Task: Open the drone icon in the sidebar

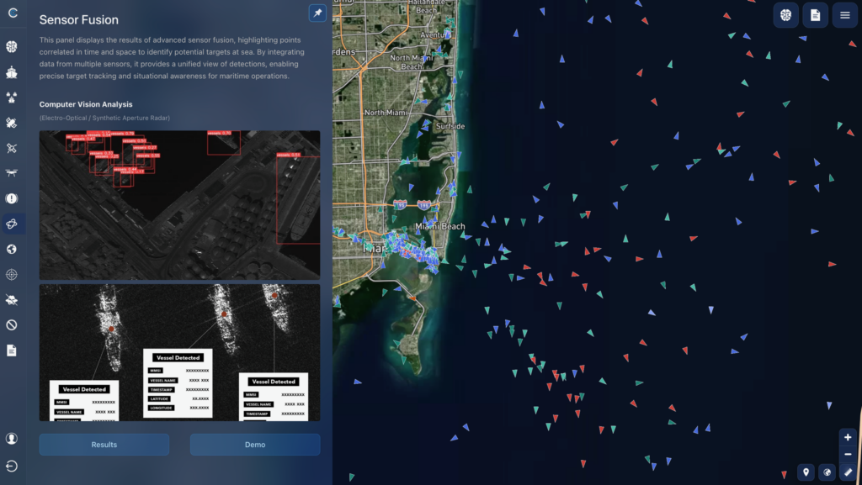Action: click(12, 173)
